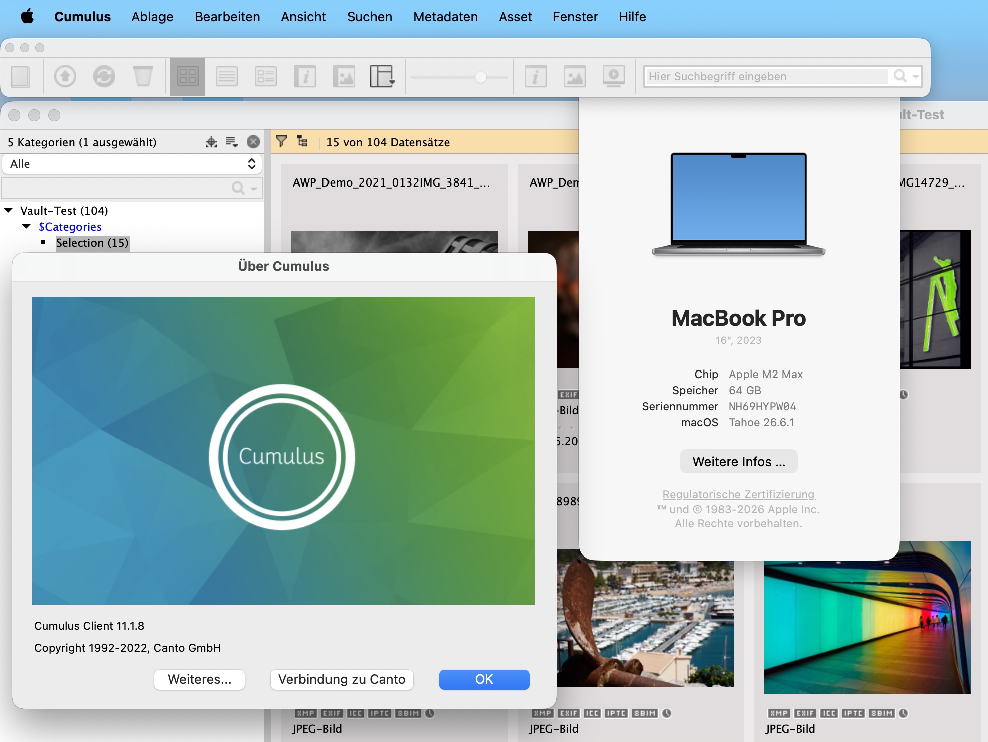Click the Regulatorische Zertifizierung link
The height and width of the screenshot is (742, 988).
(738, 494)
